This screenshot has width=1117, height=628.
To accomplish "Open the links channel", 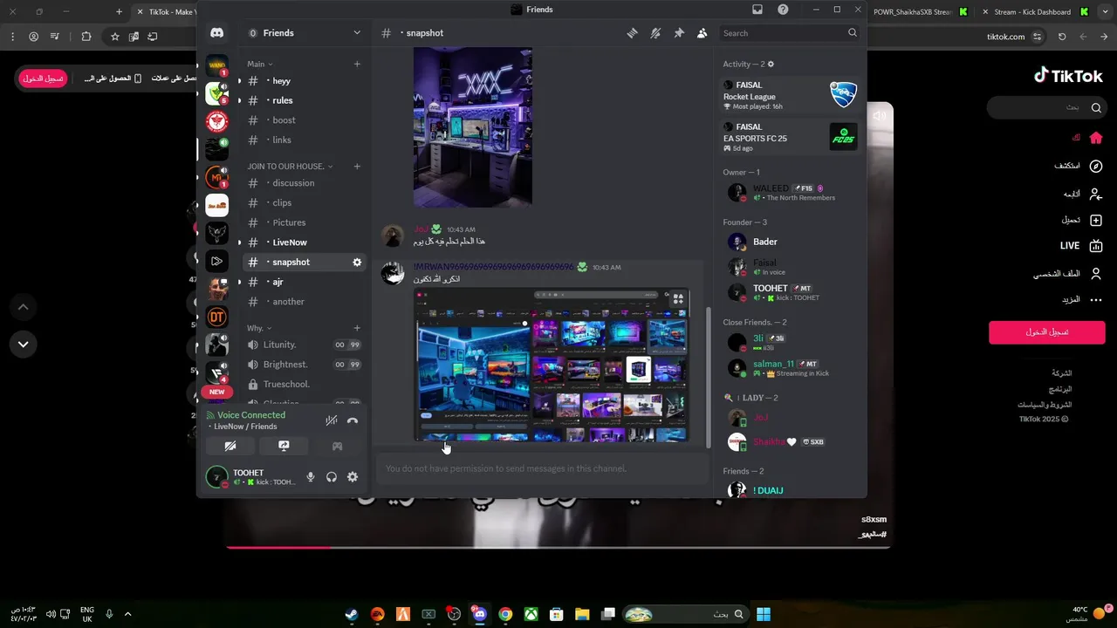I will [303, 140].
